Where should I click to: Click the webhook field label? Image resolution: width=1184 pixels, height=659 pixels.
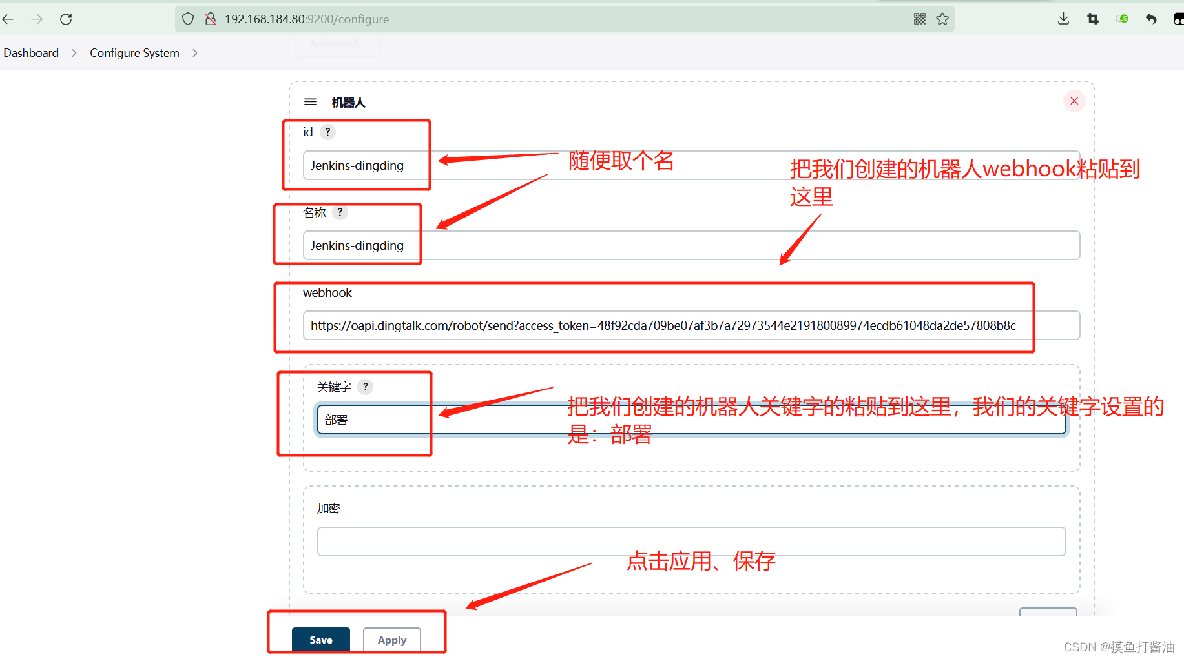[327, 292]
